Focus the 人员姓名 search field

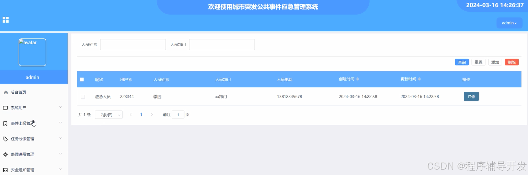[133, 45]
